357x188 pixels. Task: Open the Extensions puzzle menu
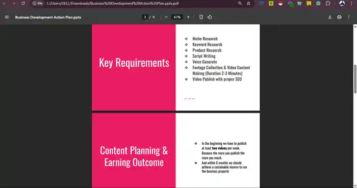tap(328, 4)
